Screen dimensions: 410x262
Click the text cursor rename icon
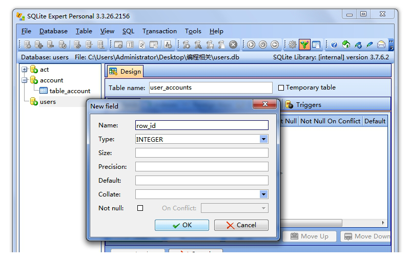coord(130,45)
